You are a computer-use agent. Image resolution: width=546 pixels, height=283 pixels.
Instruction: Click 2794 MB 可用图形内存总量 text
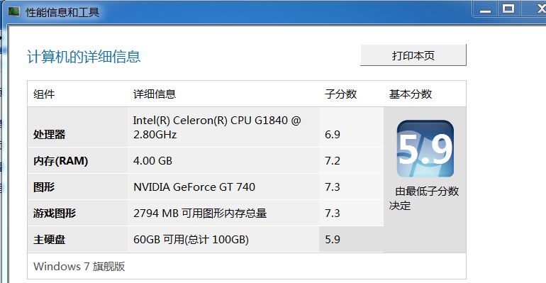pyautogui.click(x=200, y=213)
